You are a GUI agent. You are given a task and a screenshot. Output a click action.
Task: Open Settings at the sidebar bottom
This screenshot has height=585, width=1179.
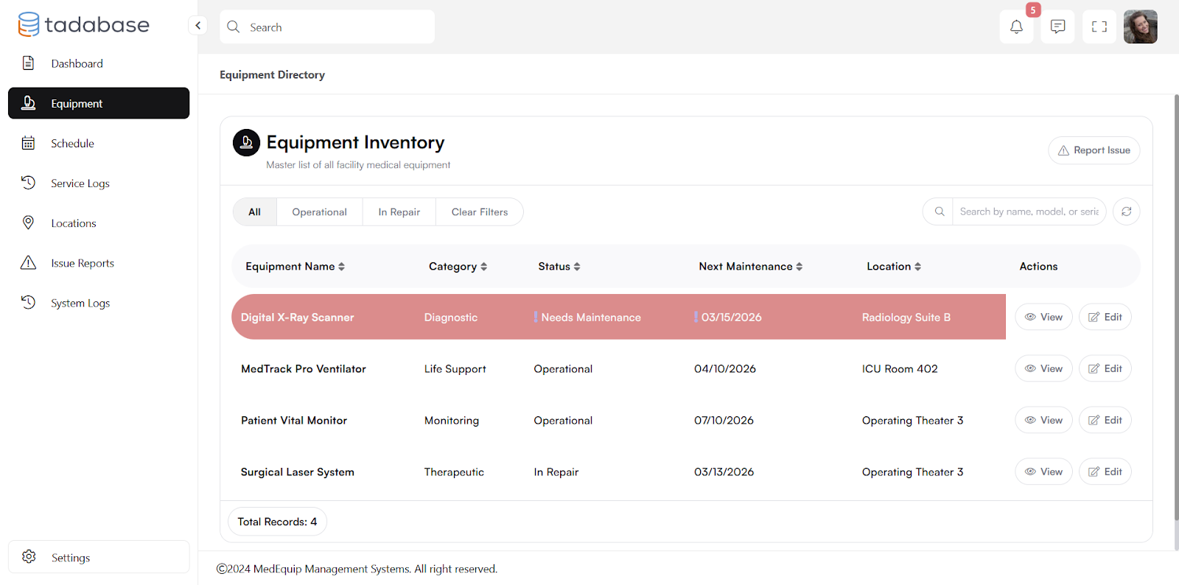(x=70, y=558)
